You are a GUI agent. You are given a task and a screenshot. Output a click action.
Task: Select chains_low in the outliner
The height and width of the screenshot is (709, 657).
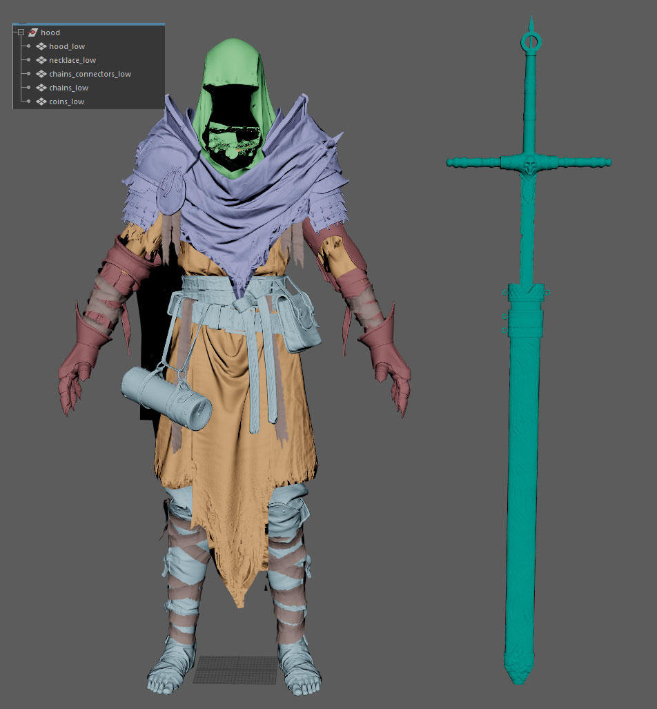point(68,87)
